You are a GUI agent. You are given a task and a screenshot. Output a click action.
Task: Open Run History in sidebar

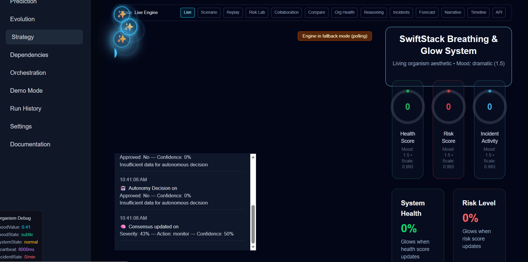click(x=44, y=108)
